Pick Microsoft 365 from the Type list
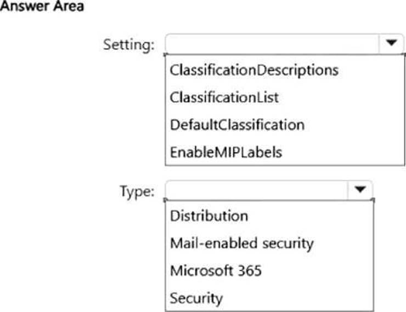Image resolution: width=406 pixels, height=312 pixels. [216, 270]
